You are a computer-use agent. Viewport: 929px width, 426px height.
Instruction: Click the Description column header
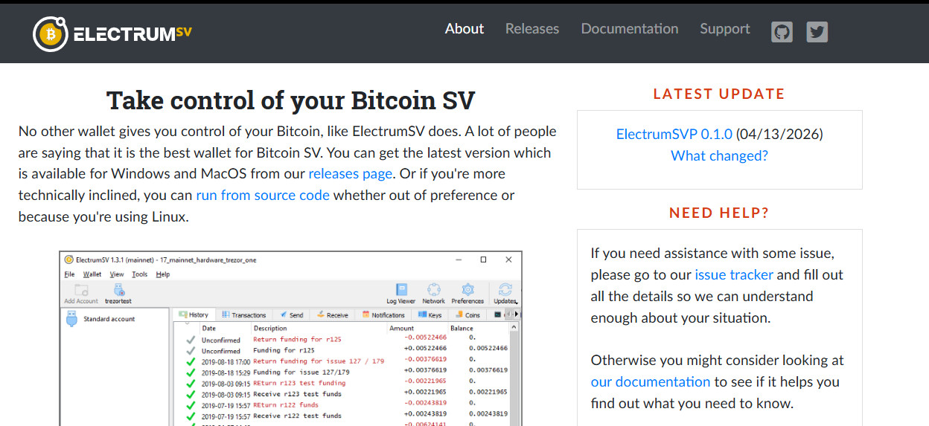[269, 328]
